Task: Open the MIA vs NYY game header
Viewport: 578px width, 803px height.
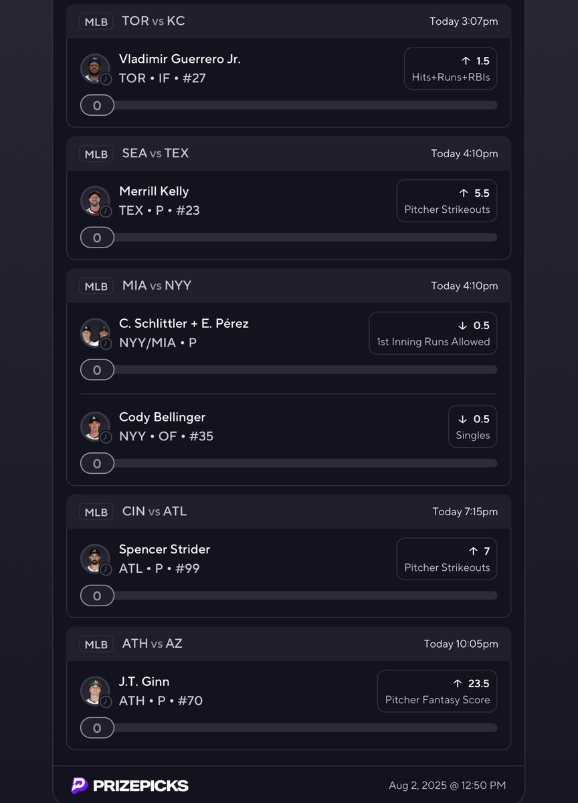Action: 289,286
